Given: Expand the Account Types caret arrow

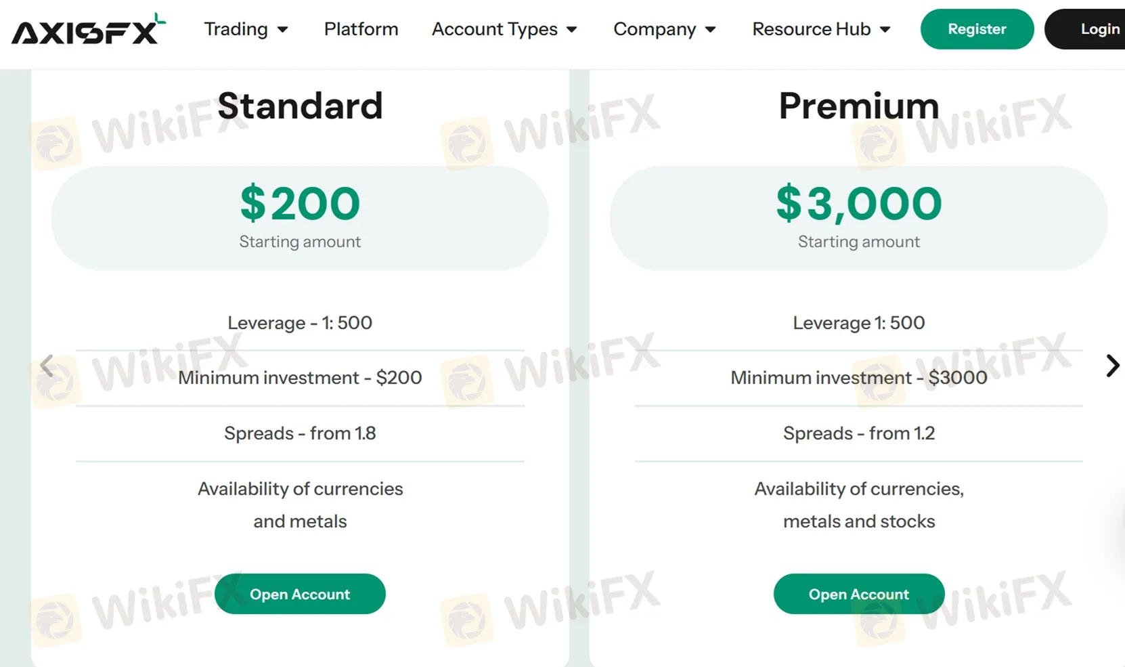Looking at the screenshot, I should pos(572,30).
